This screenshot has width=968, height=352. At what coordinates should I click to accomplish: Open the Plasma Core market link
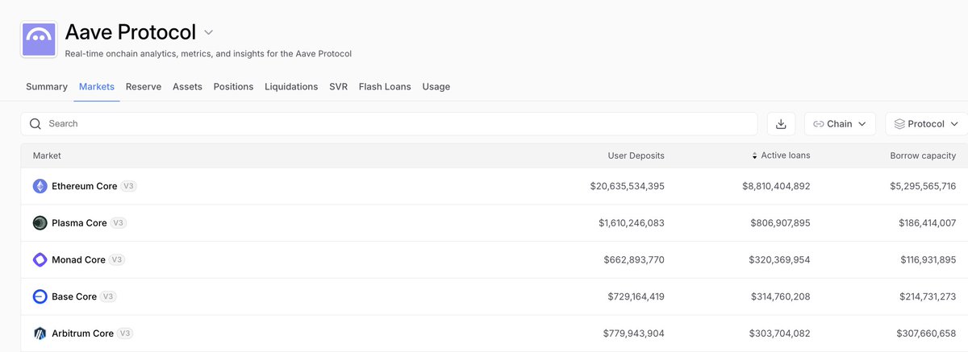coord(79,223)
